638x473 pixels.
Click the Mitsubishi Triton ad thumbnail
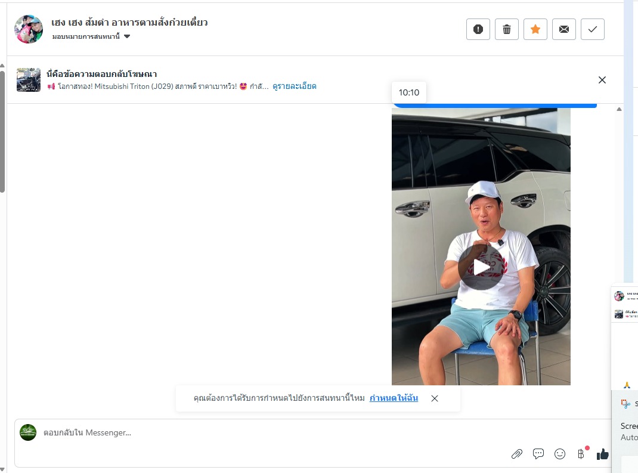[x=29, y=80]
